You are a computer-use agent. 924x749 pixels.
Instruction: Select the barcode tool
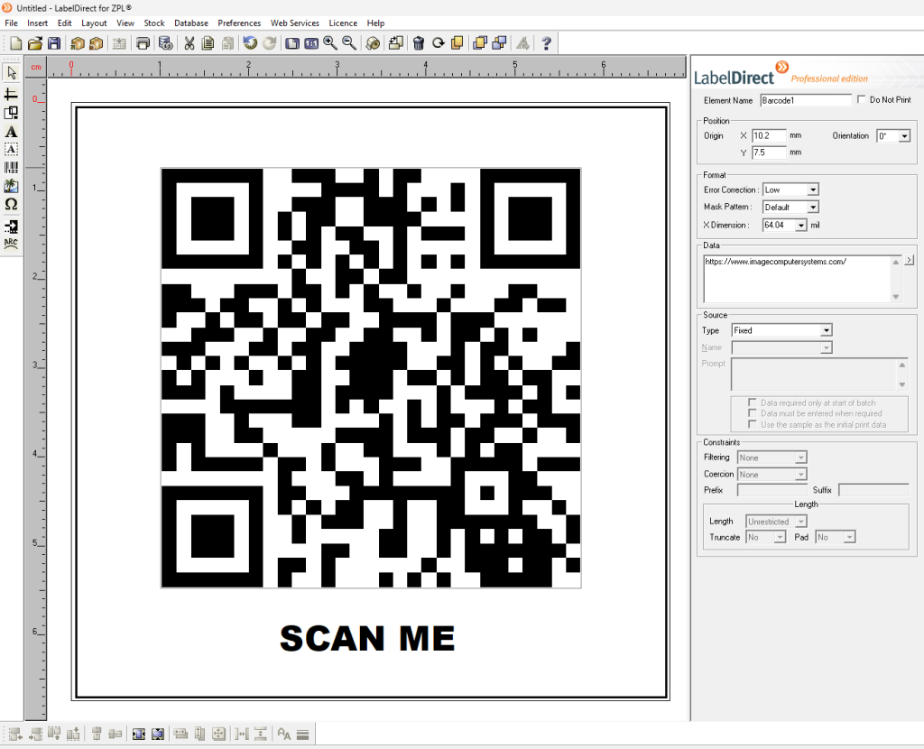pyautogui.click(x=11, y=168)
